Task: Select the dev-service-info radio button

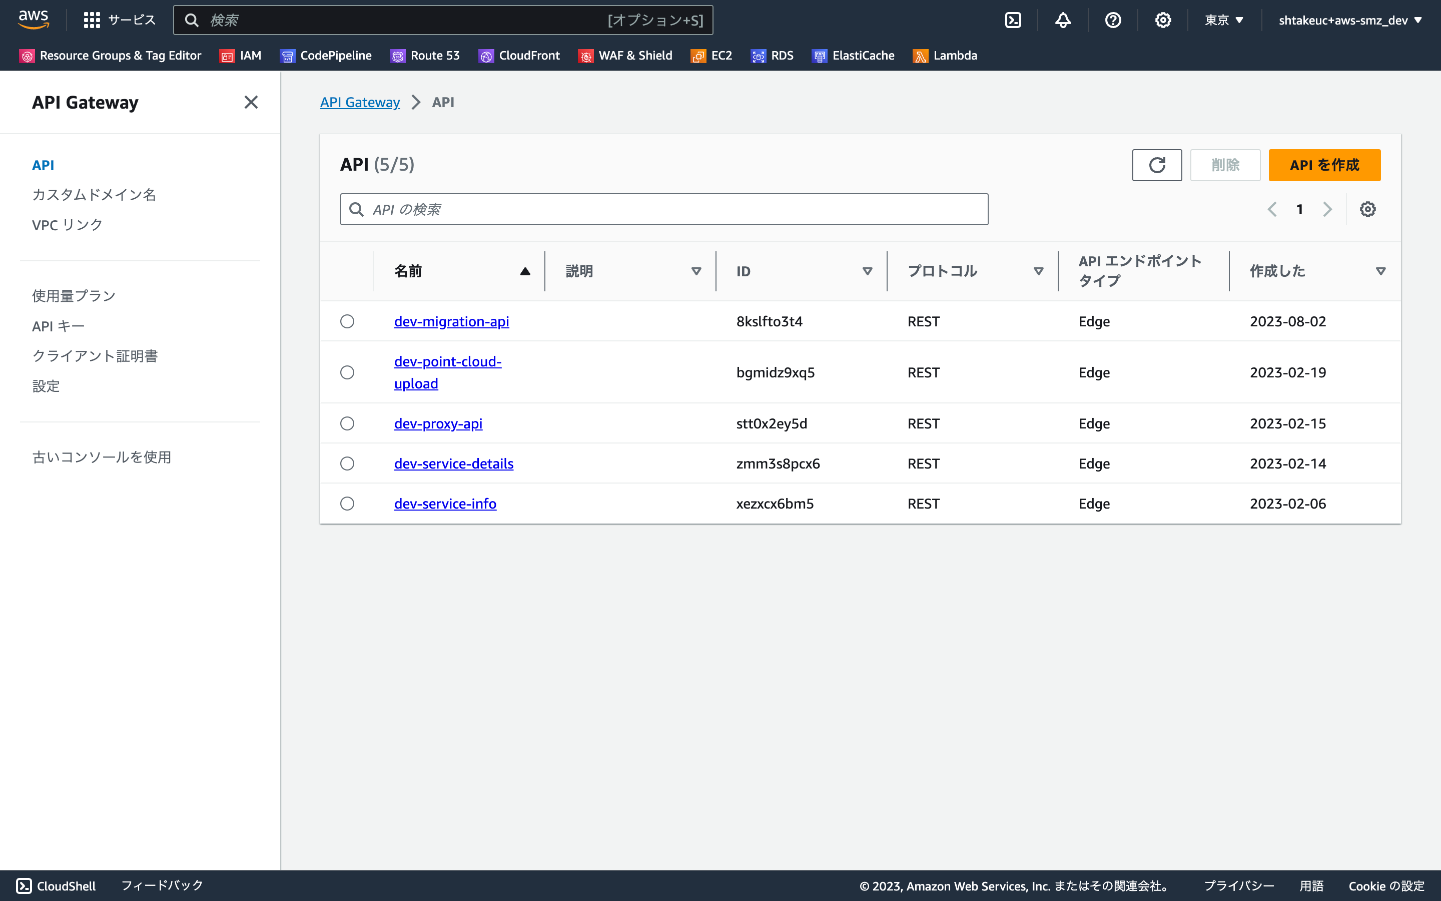Action: tap(348, 504)
